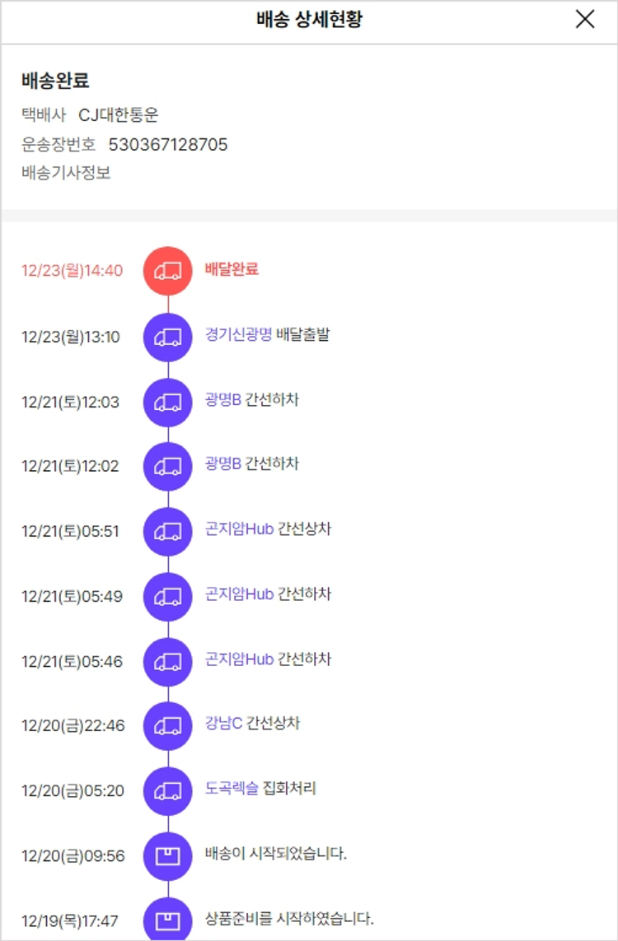This screenshot has width=618, height=941.
Task: Click the red delivery-complete truck icon
Action: coord(168,271)
